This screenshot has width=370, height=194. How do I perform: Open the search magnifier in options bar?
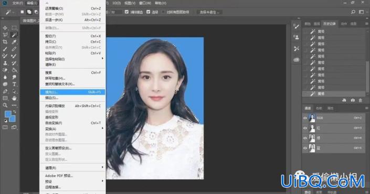point(353,12)
